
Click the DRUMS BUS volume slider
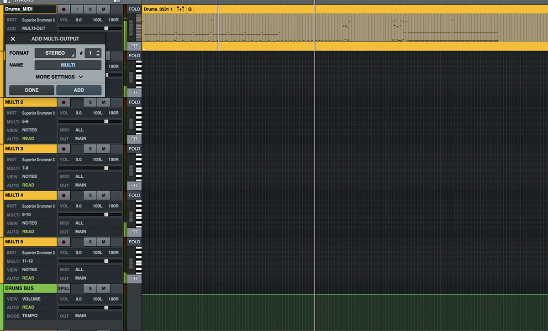[90, 308]
